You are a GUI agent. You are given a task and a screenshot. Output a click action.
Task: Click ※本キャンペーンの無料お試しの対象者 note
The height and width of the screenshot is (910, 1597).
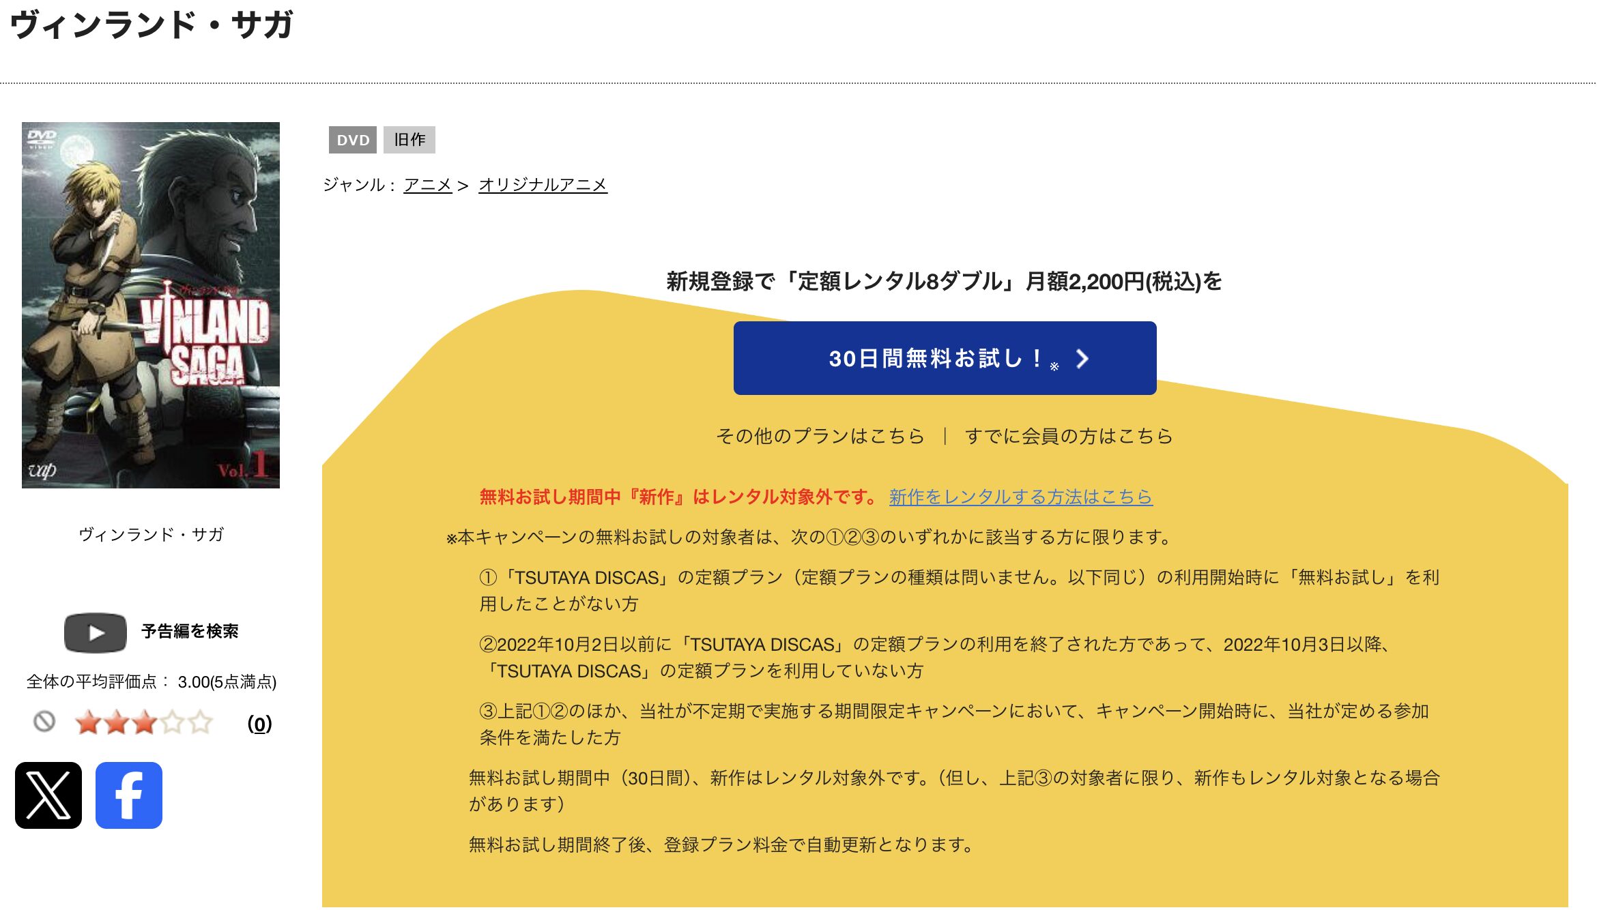click(809, 538)
